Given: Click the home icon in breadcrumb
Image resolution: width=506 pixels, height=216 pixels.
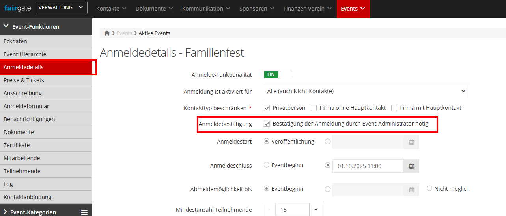Looking at the screenshot, I should pos(107,33).
